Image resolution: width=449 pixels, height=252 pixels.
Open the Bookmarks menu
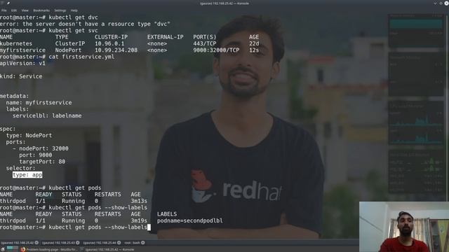tap(41, 10)
